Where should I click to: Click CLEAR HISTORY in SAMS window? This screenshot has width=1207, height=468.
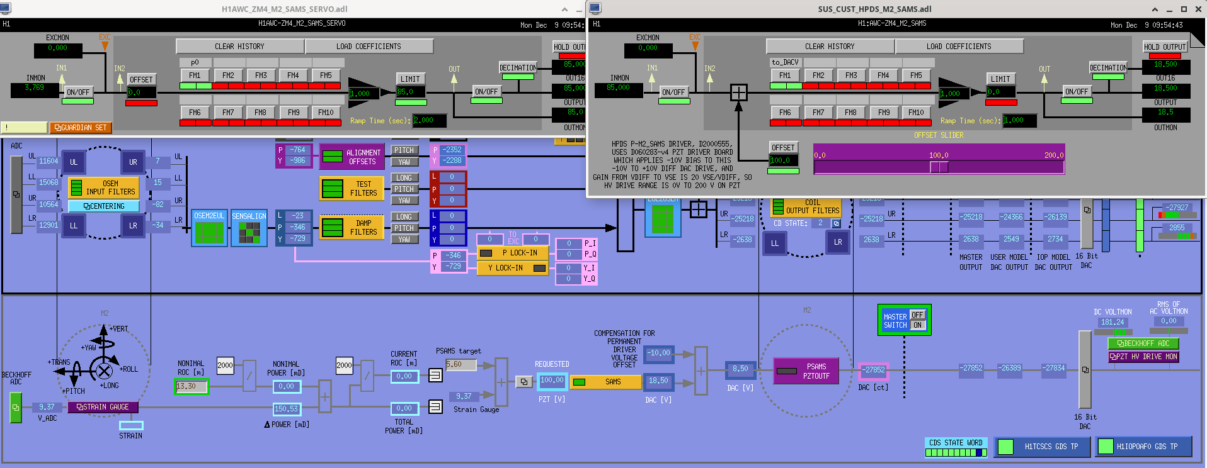click(830, 47)
